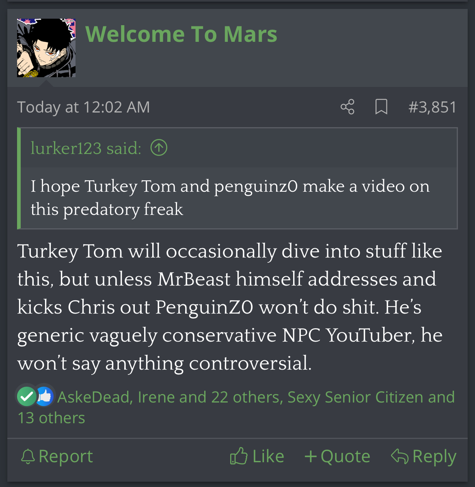This screenshot has width=475, height=487.
Task: Show the 13 others who reacted
Action: 51,418
